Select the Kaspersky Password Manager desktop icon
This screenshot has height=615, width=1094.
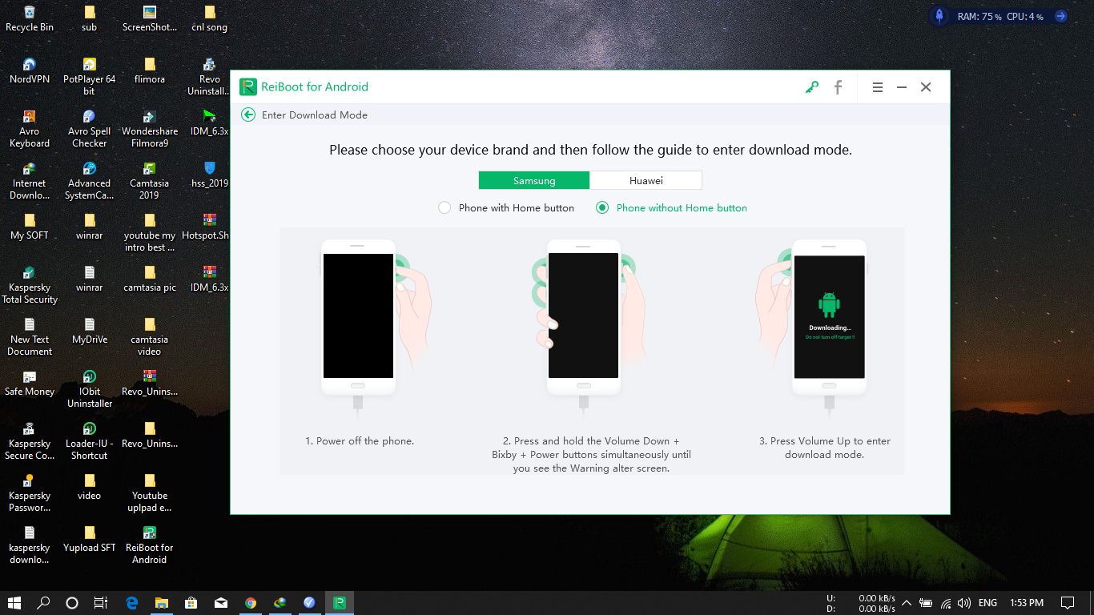[30, 492]
